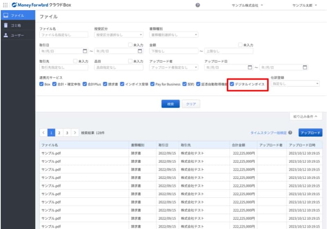Click the 取引日 column header
Image resolution: width=327 pixels, height=229 pixels.
tap(168, 145)
